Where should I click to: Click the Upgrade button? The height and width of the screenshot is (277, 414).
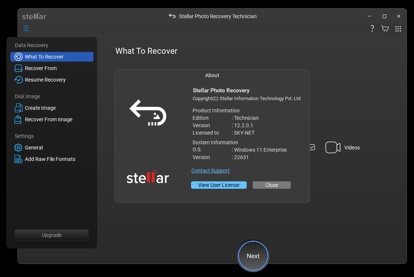click(52, 235)
